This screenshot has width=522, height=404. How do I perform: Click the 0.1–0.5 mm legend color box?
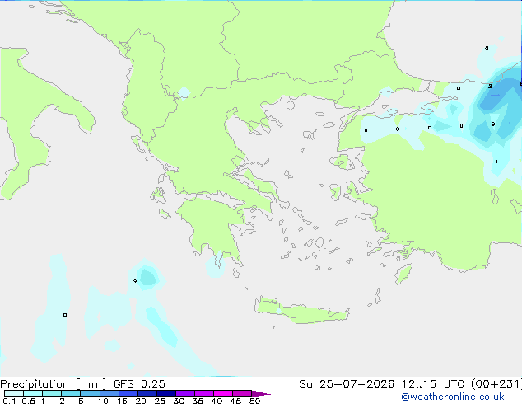[14, 393]
